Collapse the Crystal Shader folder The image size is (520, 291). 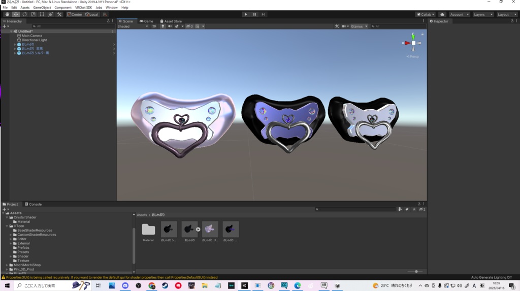[x=7, y=217]
